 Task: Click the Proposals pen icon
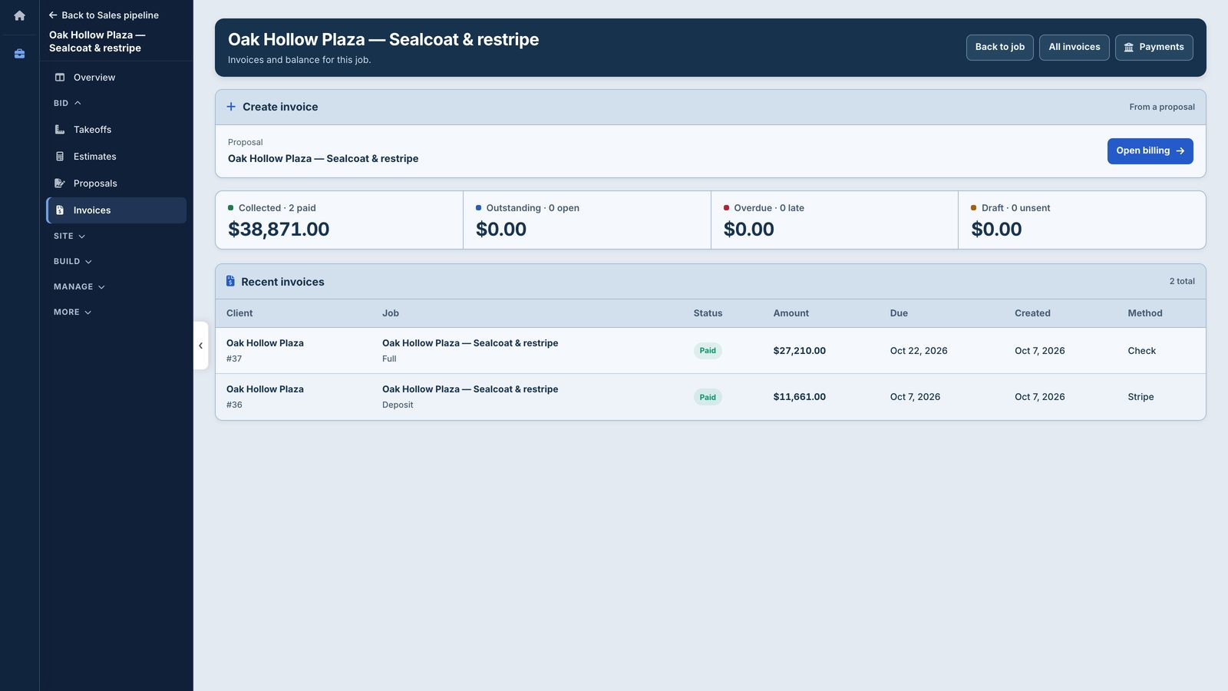[60, 183]
